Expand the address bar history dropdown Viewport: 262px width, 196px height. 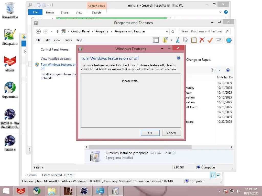[x=167, y=31]
